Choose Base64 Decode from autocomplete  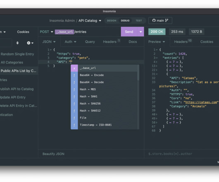click(104, 82)
